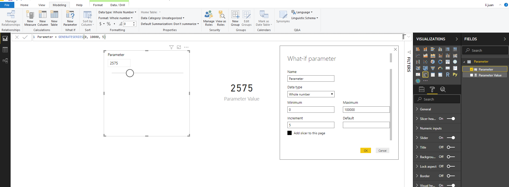Open Synonyms

point(283,17)
